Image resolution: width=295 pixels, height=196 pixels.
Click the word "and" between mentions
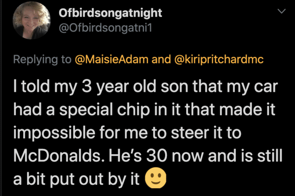point(161,59)
